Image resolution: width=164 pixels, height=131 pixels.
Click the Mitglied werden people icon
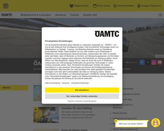tap(72, 6)
